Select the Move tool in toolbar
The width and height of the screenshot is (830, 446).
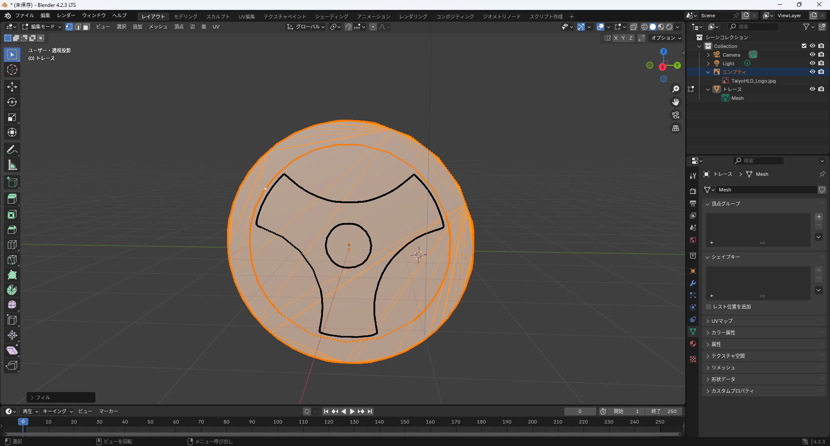(12, 87)
